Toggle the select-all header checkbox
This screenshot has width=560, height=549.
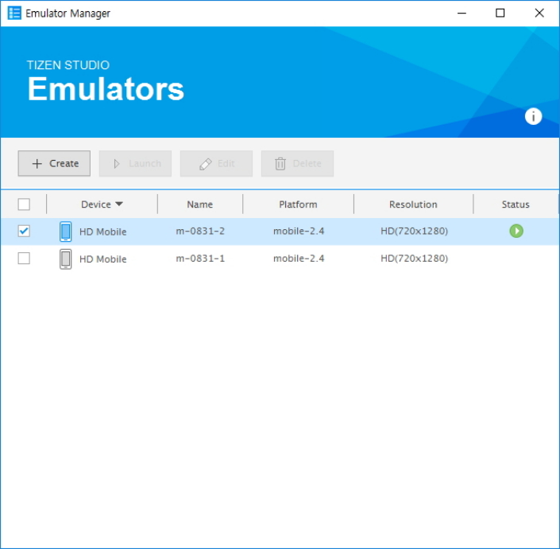tap(24, 204)
